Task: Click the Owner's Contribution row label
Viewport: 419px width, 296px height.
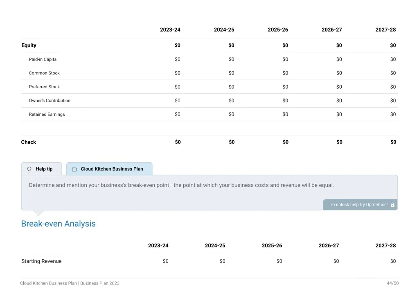Action: click(50, 101)
